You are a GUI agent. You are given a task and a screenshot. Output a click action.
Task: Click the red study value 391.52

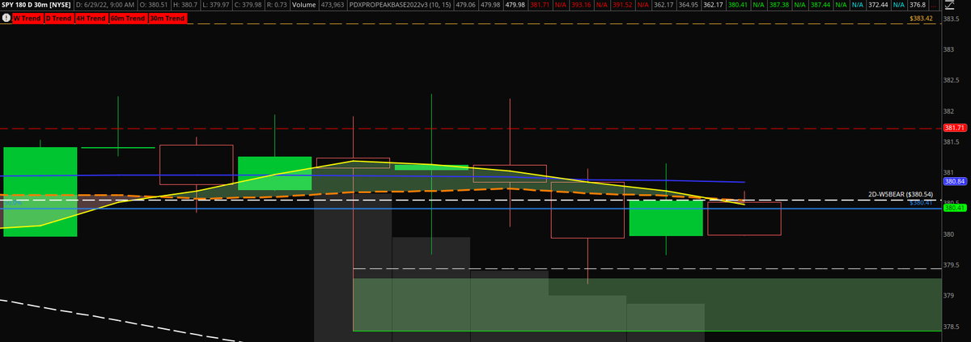pos(622,5)
